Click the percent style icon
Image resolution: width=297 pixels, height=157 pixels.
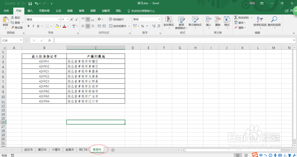point(143,26)
